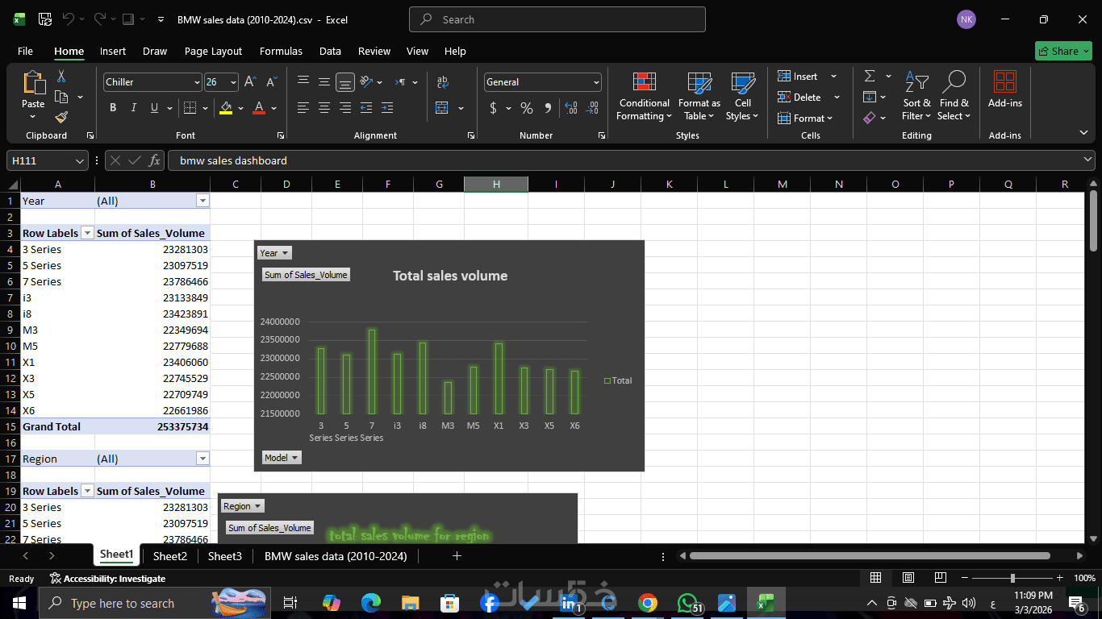Apply accounting dollar number format
This screenshot has height=619, width=1102.
pos(493,108)
